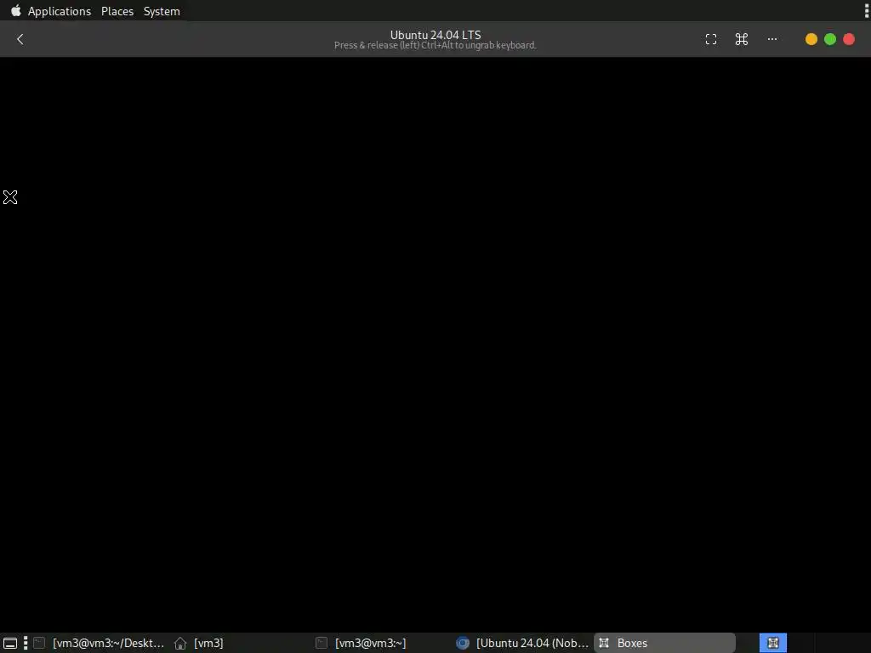Click the taskbar handle dots beside desktop icon
Viewport: 871px width, 653px height.
click(26, 643)
